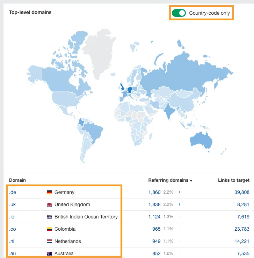Select India on the world map

point(169,111)
